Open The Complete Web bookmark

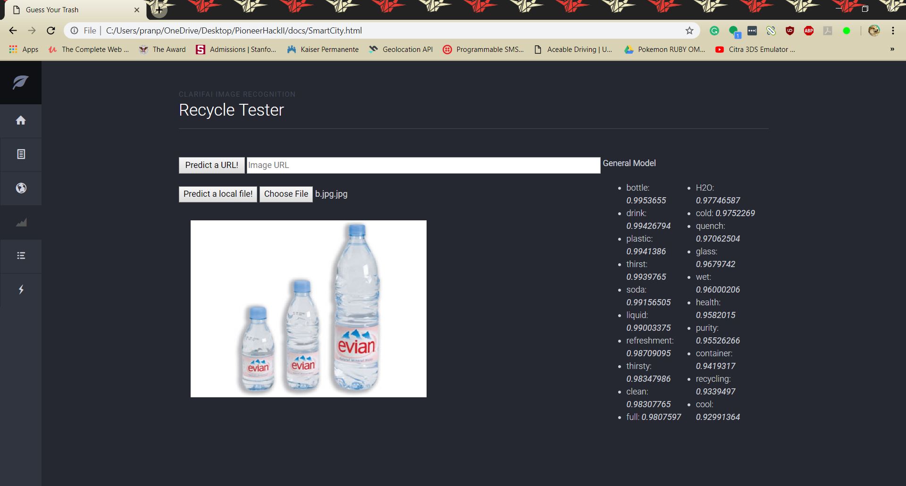coord(89,49)
